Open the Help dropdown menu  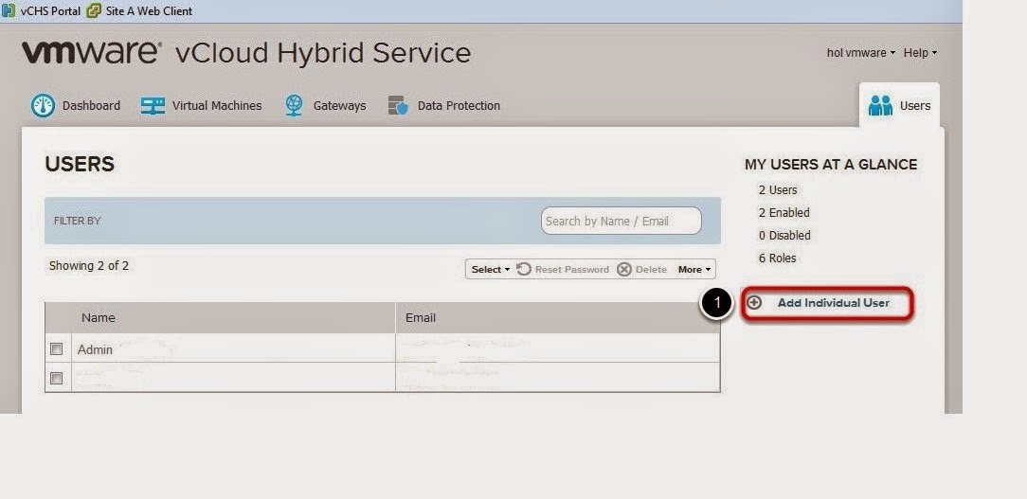(920, 53)
